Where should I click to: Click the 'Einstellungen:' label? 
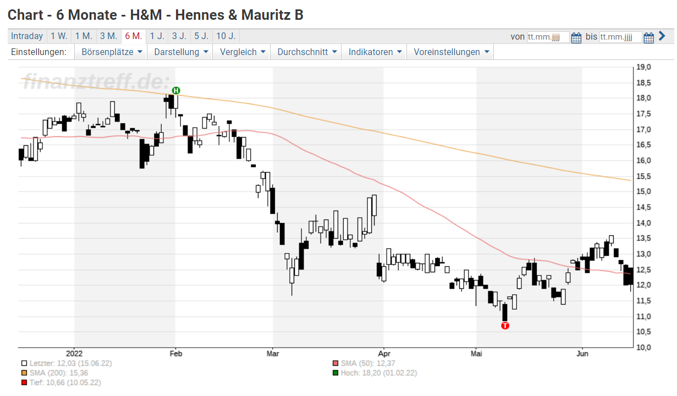(x=38, y=52)
